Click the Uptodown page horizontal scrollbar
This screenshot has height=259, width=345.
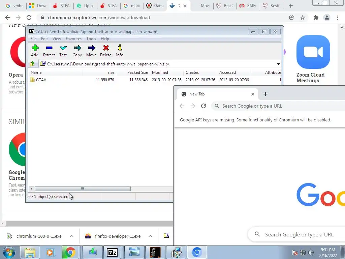[89, 223]
